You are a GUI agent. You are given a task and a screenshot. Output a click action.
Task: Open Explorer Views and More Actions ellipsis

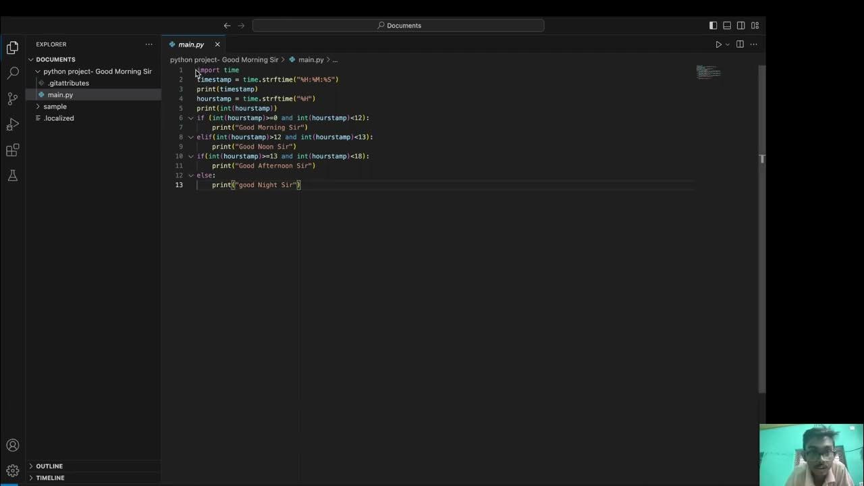coord(148,45)
